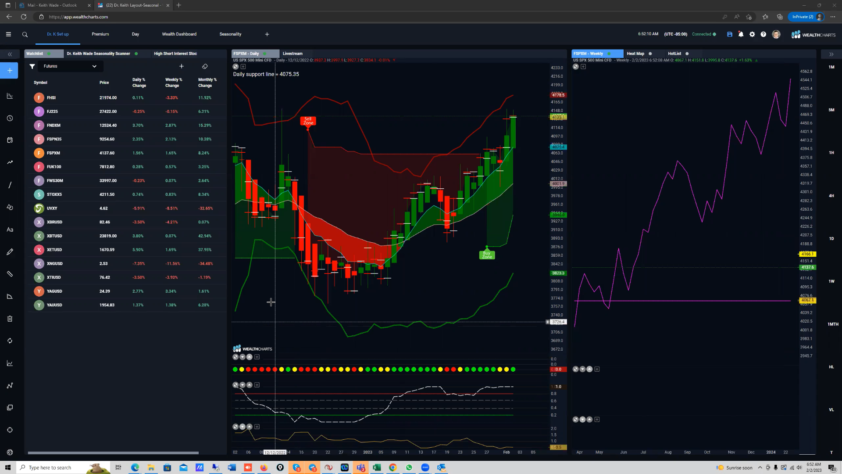The image size is (842, 474).
Task: Switch to Dr. K Set up tab
Action: click(58, 34)
